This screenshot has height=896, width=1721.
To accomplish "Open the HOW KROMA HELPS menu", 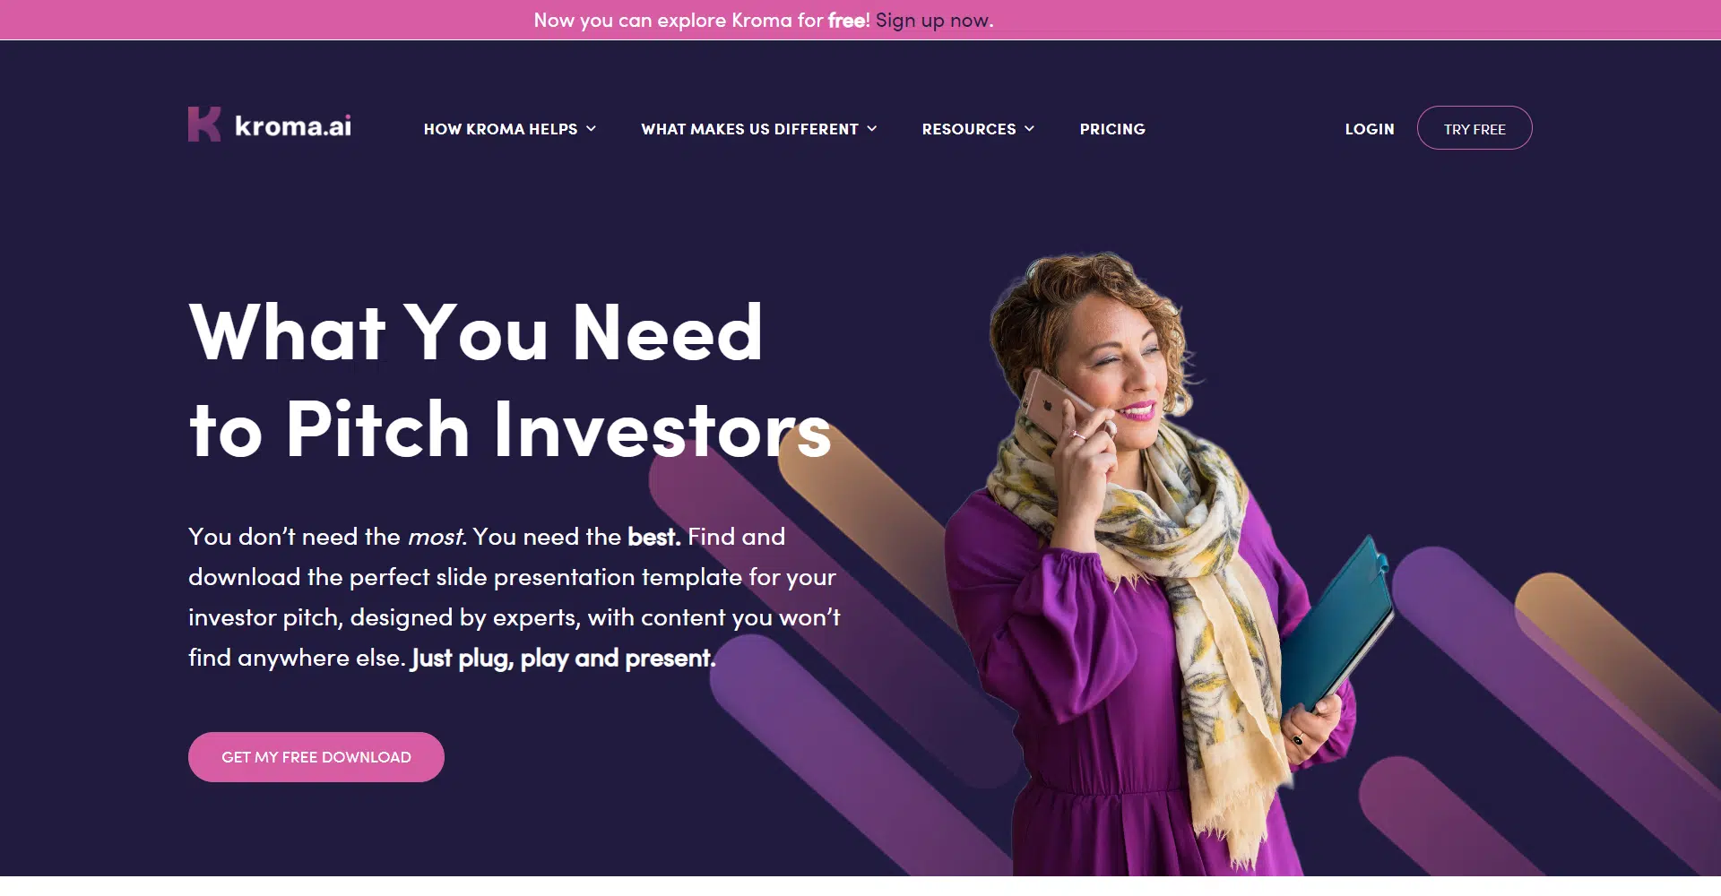I will [x=500, y=129].
